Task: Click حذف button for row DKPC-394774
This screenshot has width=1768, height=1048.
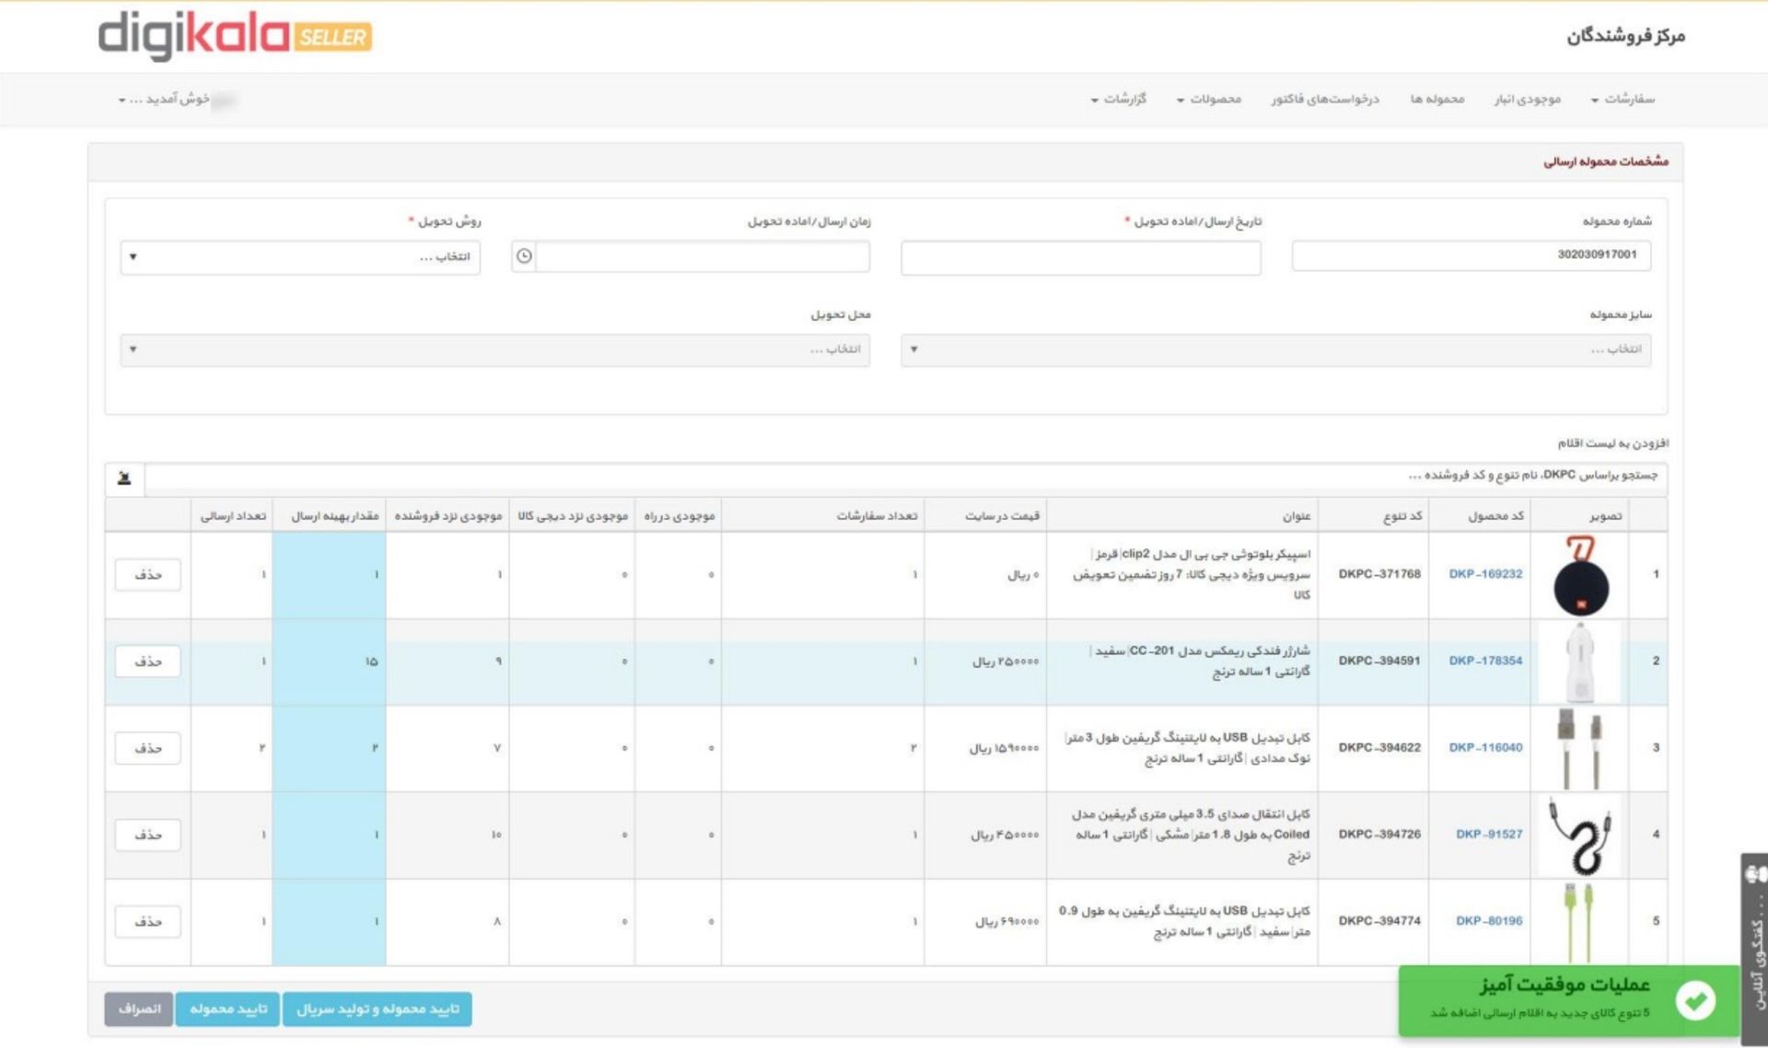Action: pyautogui.click(x=148, y=921)
